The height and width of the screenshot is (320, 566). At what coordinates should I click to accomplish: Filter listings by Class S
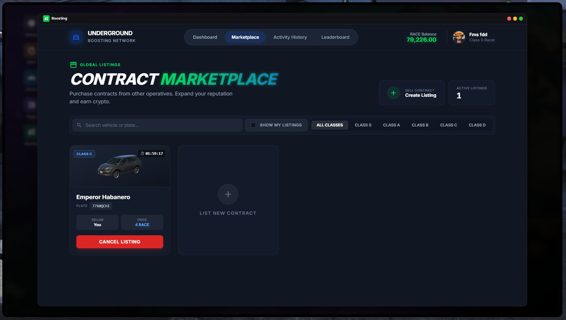click(x=363, y=125)
